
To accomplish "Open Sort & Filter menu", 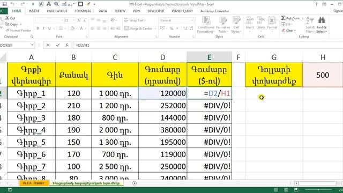I will point(310,25).
